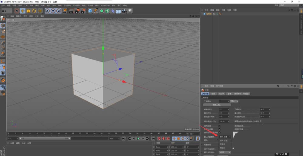Screen dimensions: 303x156
Task: Add a Cube primitive from the toolbar
Action: (x=90, y=11)
